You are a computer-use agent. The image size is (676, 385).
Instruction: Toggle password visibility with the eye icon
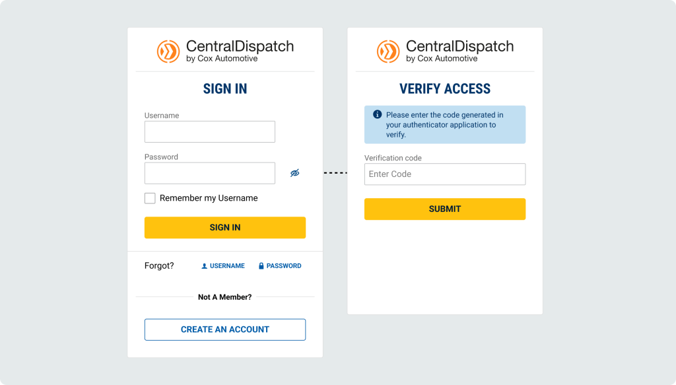tap(294, 173)
